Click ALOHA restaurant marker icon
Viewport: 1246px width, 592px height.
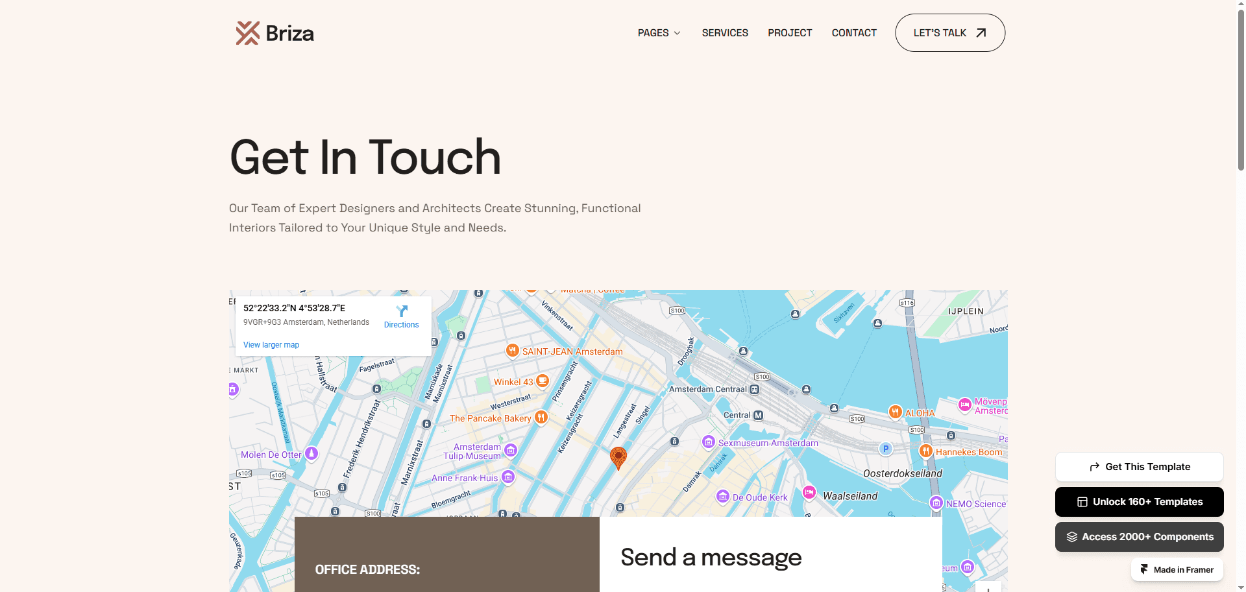point(896,412)
